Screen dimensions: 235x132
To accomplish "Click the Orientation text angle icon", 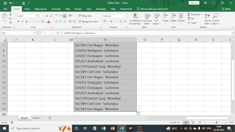I will tap(70, 16).
